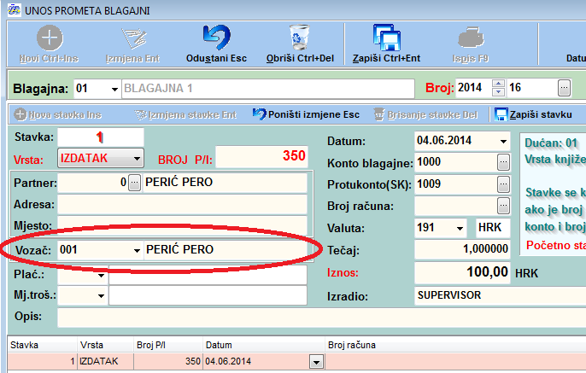Click Izmjena stavke Ent toolbar item

(185, 114)
